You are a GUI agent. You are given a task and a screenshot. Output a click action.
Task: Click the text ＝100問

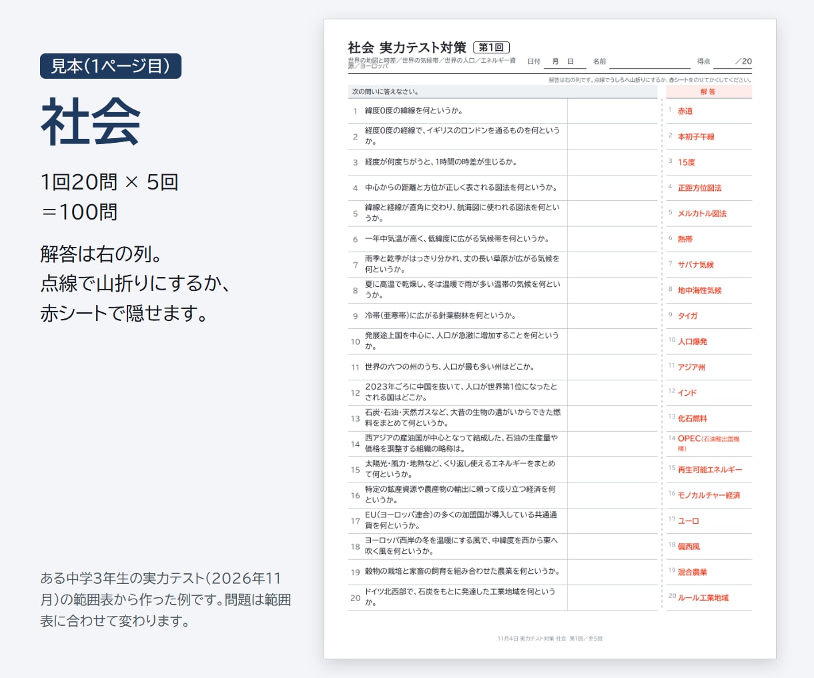click(79, 212)
